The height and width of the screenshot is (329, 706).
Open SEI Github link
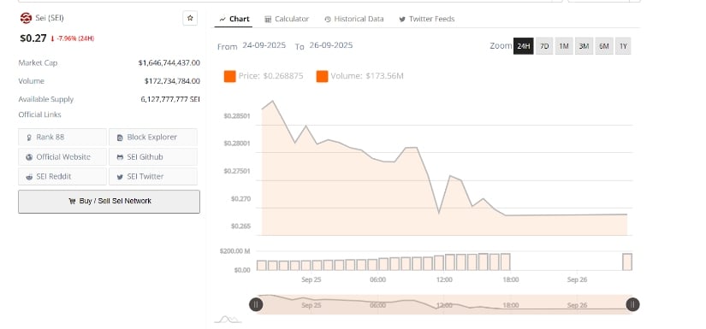tap(153, 157)
